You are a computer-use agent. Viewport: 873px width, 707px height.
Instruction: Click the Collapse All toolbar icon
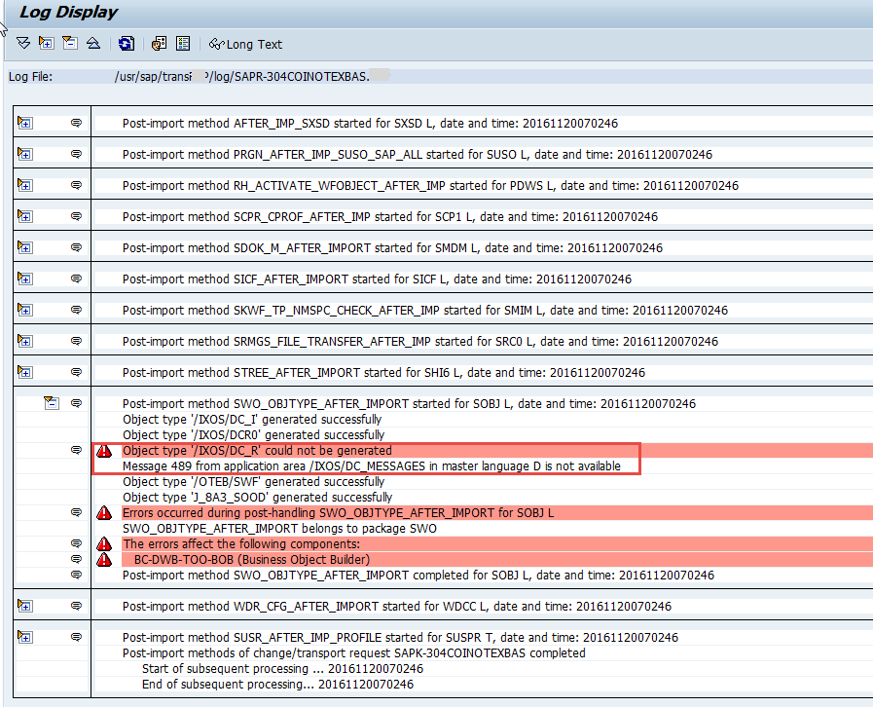pyautogui.click(x=93, y=44)
